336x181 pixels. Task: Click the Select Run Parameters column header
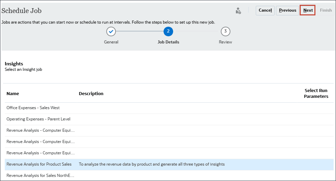(x=316, y=93)
